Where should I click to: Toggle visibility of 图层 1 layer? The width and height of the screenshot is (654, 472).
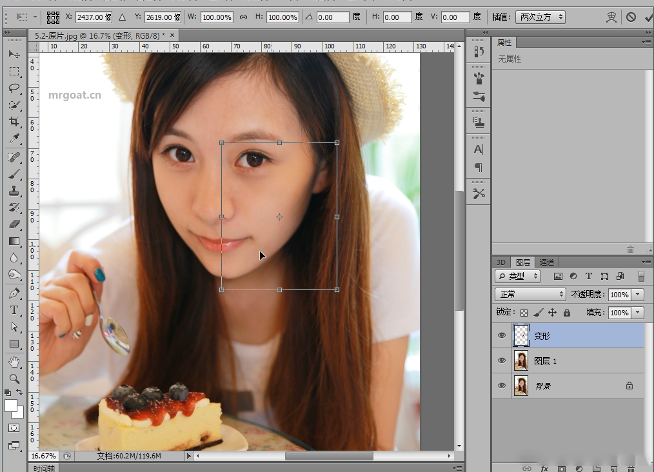(x=502, y=360)
